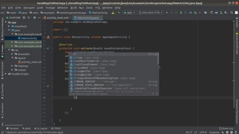Viewport: 239px width, 134px height.
Task: Click the gutter run icon beside class MainActivity
Action: tap(48, 37)
